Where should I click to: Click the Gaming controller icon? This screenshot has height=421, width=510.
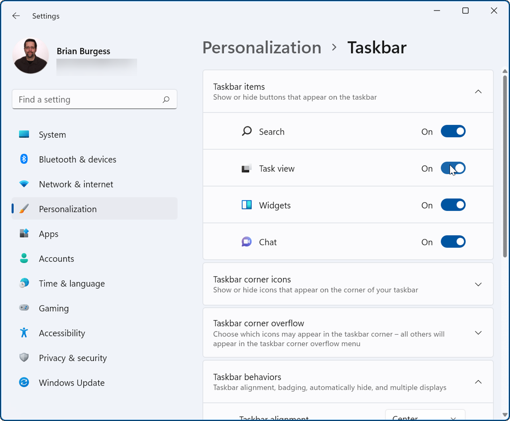tap(24, 308)
